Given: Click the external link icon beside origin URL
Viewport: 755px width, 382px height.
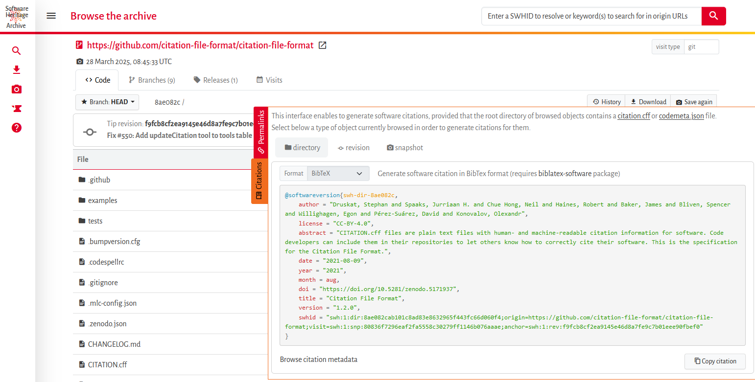Looking at the screenshot, I should coord(322,45).
